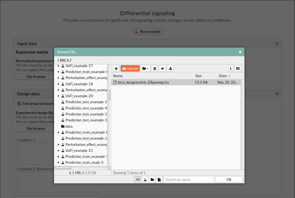295x198 pixels.
Task: Close the Browse File dialog
Action: (x=240, y=52)
